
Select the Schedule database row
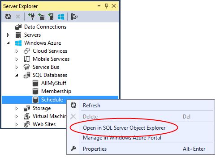[60, 100]
